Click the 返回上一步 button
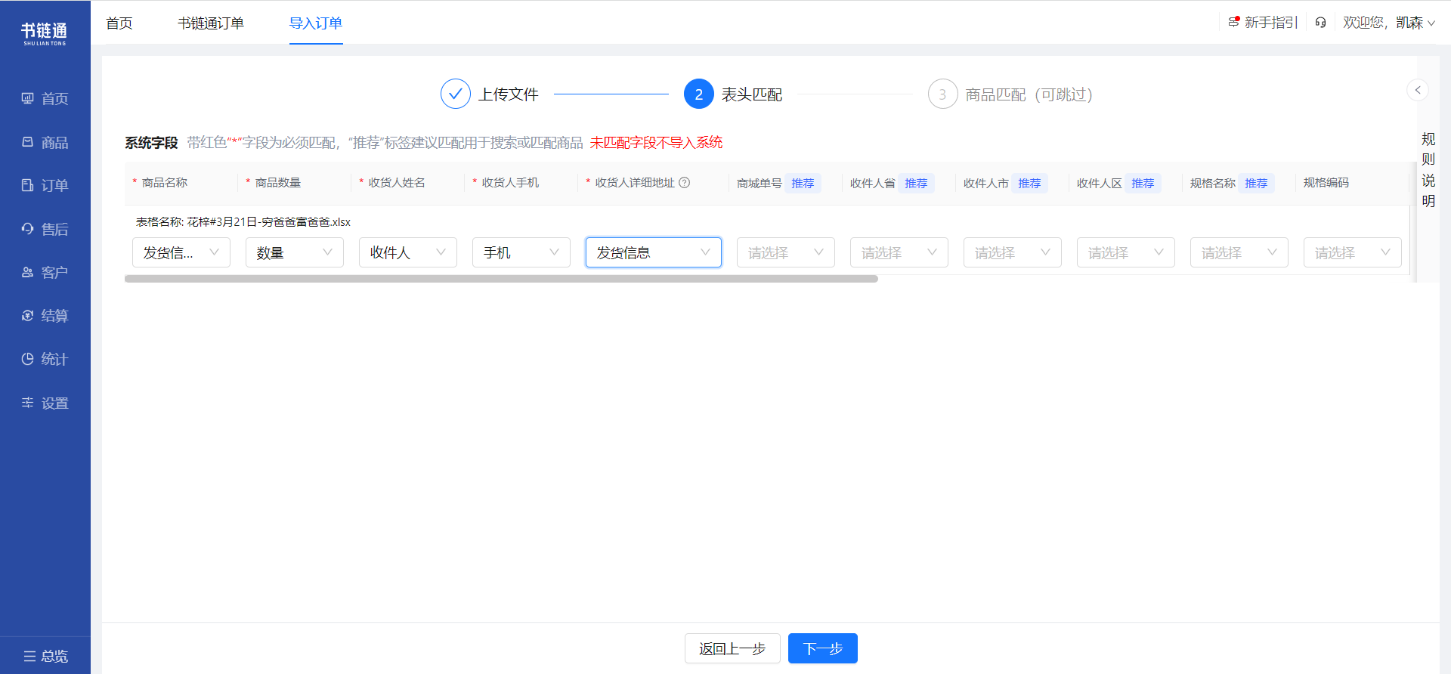The width and height of the screenshot is (1451, 674). pos(732,648)
